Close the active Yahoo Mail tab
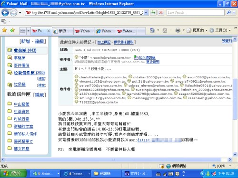 click(x=49, y=31)
